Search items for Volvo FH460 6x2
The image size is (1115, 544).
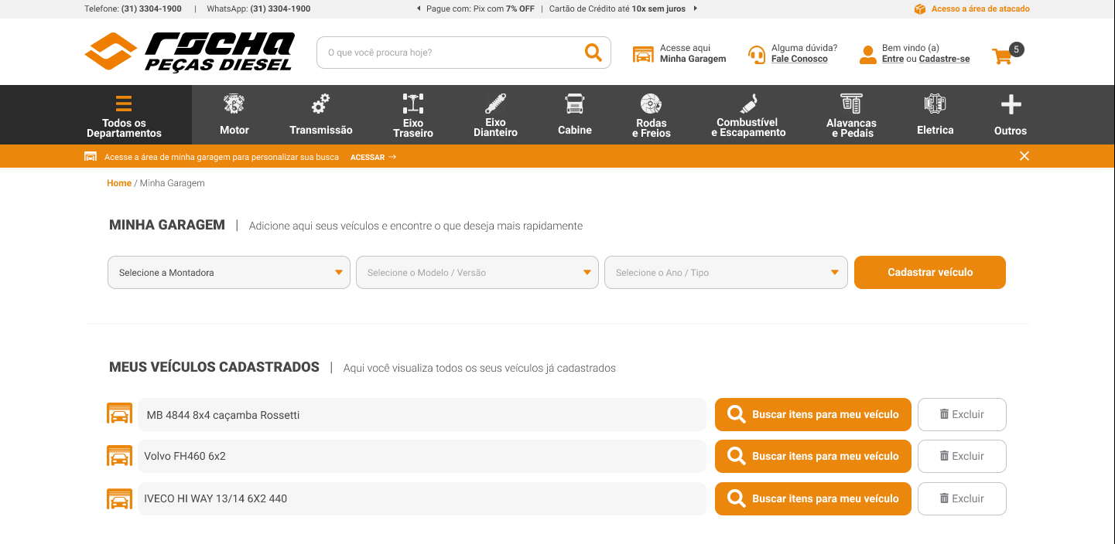click(x=813, y=456)
